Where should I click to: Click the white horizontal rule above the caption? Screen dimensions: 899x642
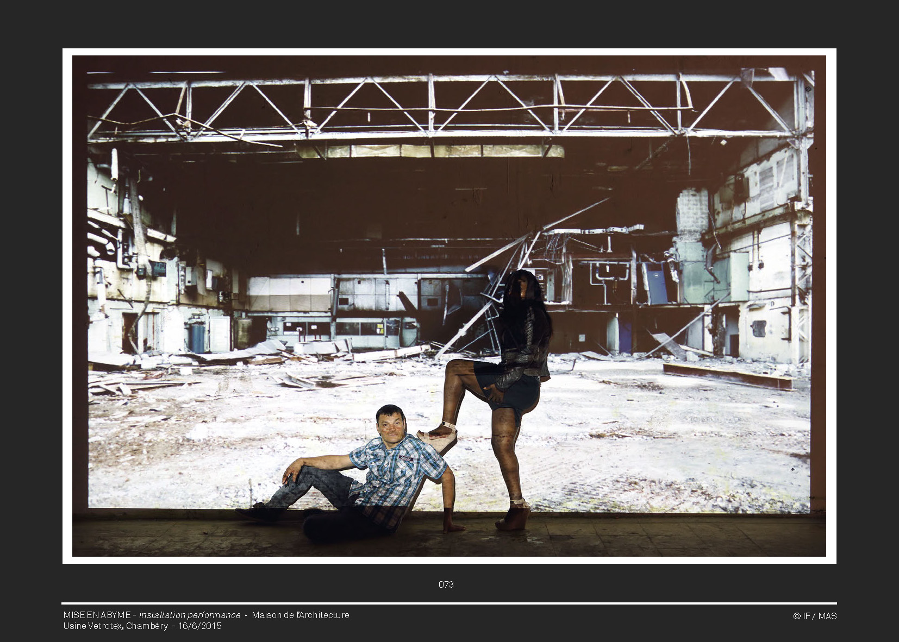tap(449, 603)
